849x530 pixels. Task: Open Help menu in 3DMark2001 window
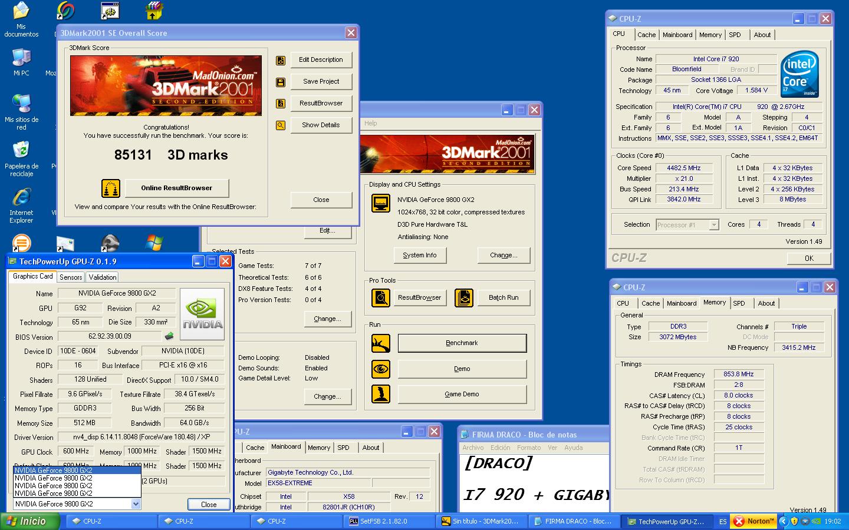[x=371, y=124]
